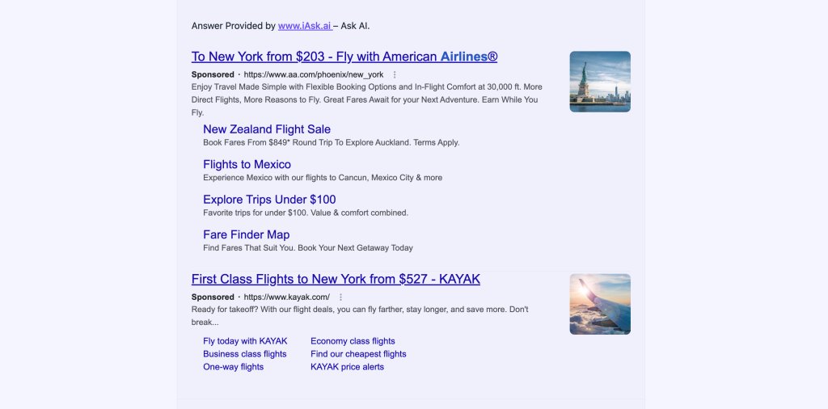Open Find our cheapest flights link
Image resolution: width=828 pixels, height=409 pixels.
[358, 354]
